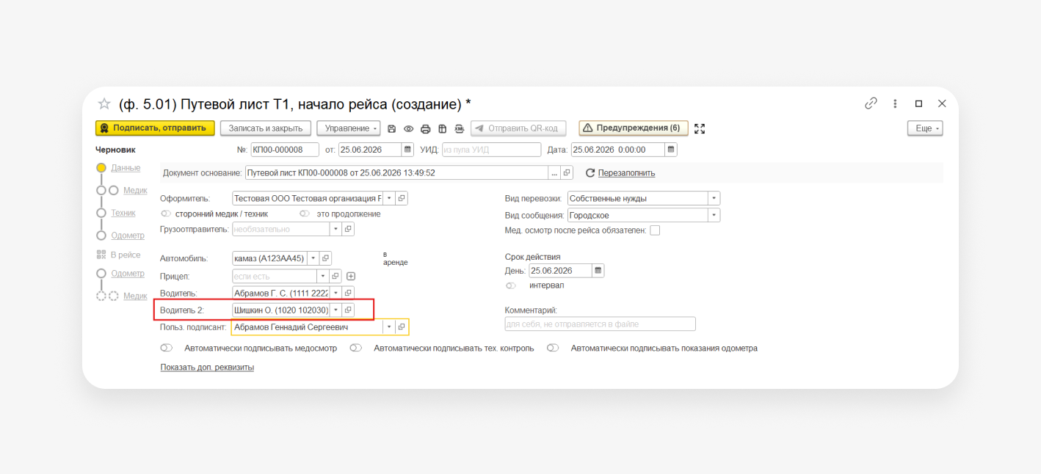This screenshot has height=474, width=1041.
Task: Expand the Водитель 2 dropdown arrow
Action: click(335, 310)
